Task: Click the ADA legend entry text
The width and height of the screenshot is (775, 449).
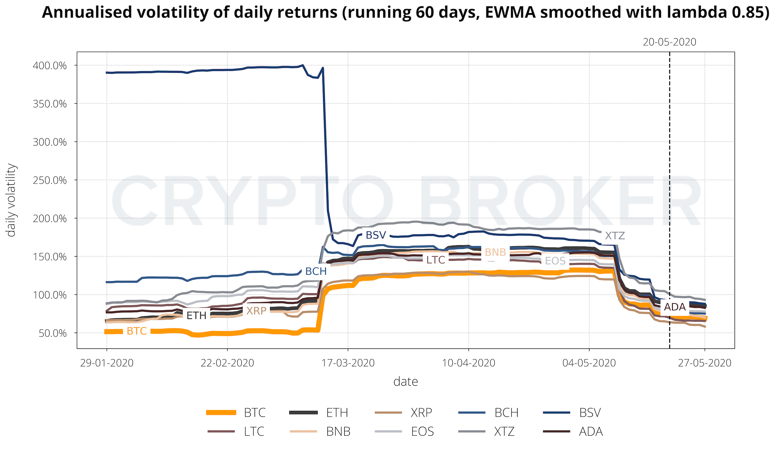Action: coord(591,431)
